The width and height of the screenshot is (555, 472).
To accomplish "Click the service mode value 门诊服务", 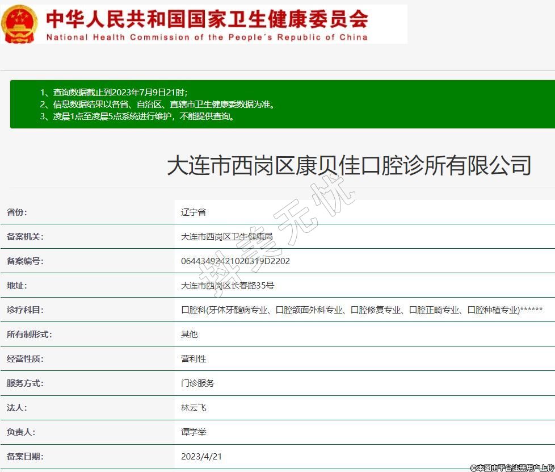I will click(197, 383).
